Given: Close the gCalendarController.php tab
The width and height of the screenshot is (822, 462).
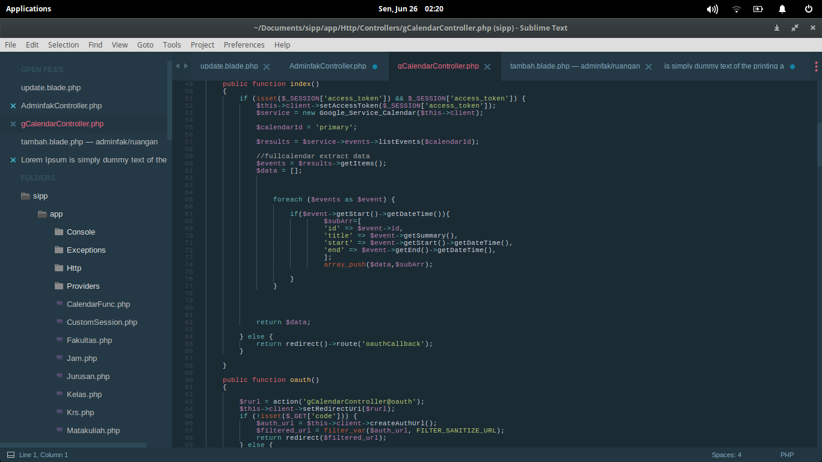Looking at the screenshot, I should (488, 67).
